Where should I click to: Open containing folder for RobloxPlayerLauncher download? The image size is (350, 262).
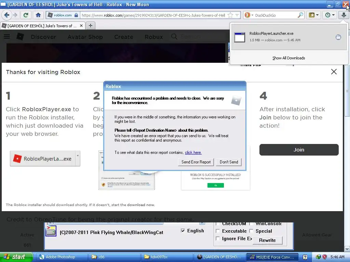338,37
